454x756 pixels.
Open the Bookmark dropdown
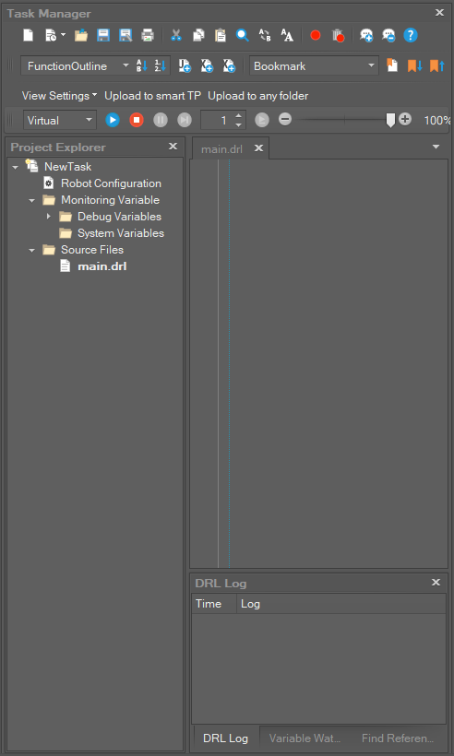pos(314,66)
